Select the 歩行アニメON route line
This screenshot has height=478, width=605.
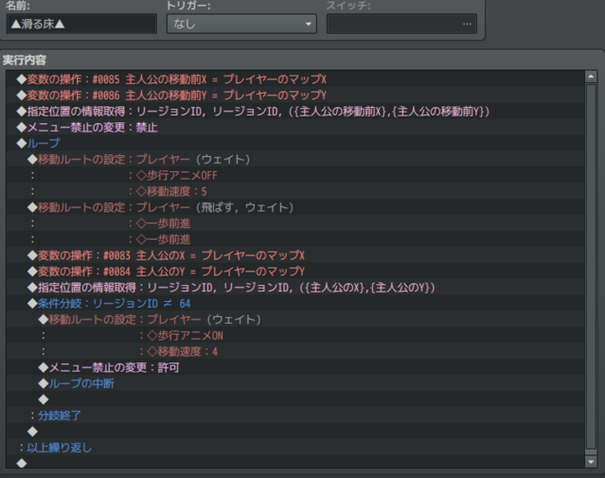tap(295, 335)
